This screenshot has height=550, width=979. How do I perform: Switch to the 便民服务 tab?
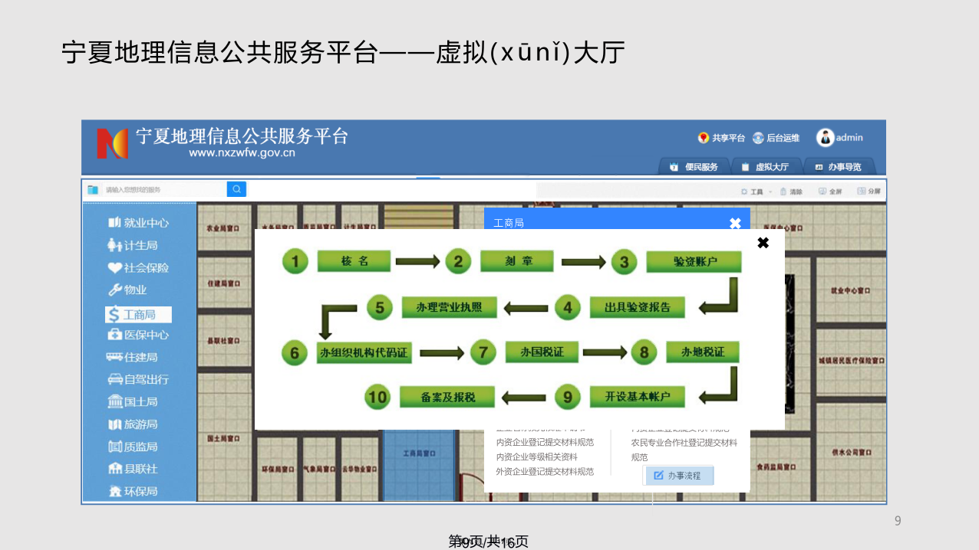click(x=694, y=167)
